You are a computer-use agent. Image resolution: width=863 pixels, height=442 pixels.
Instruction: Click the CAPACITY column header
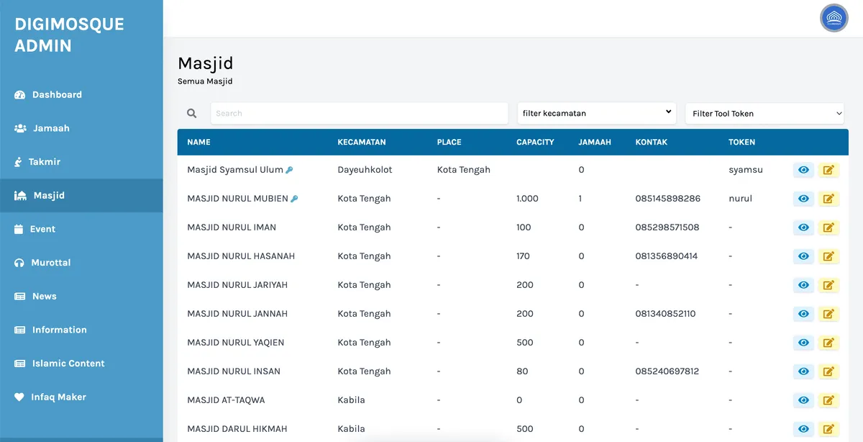coord(535,142)
